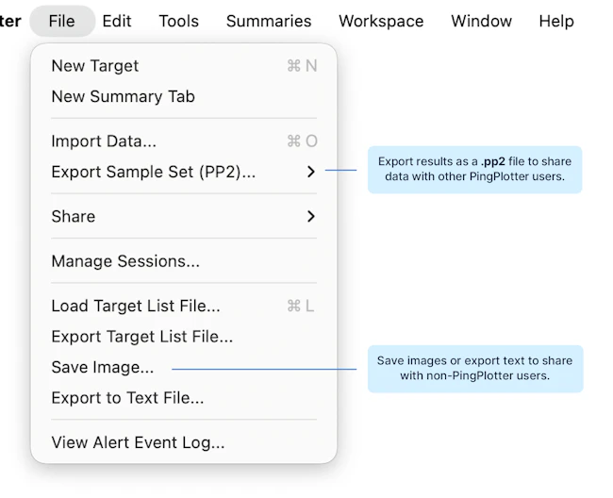
Task: Open Manage Sessions... item
Action: tap(184, 261)
